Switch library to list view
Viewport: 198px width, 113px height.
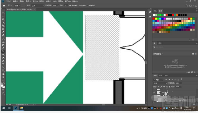click(x=196, y=54)
